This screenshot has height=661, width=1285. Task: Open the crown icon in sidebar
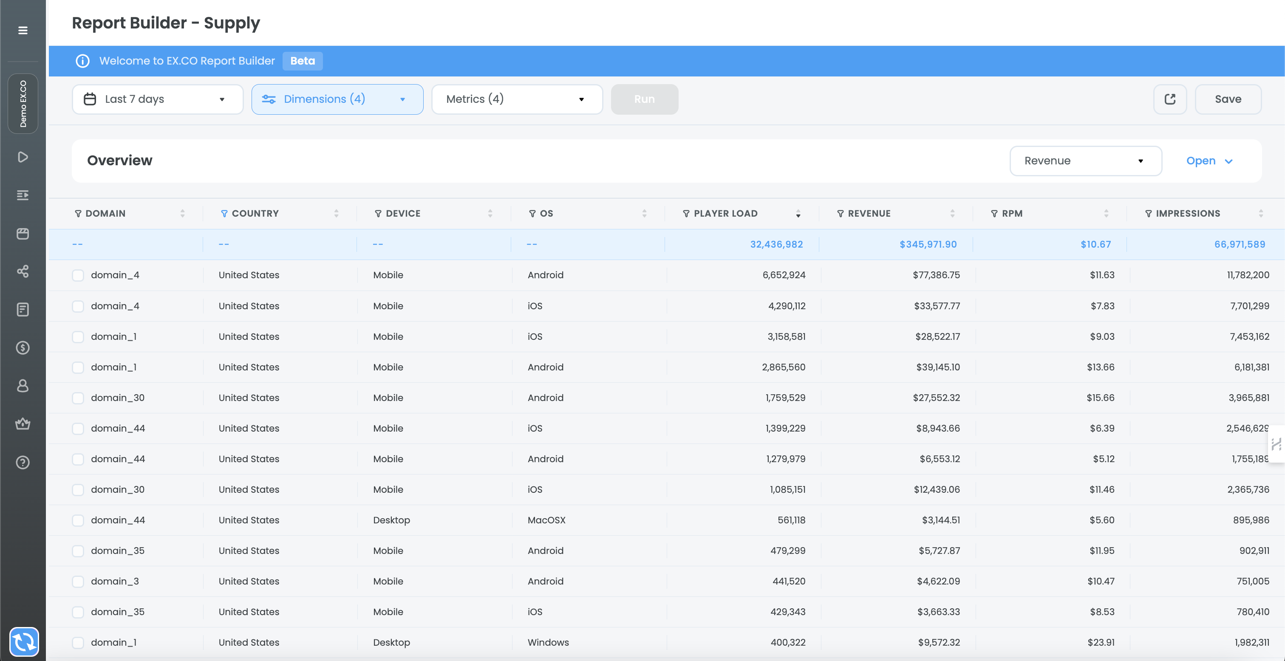point(23,424)
